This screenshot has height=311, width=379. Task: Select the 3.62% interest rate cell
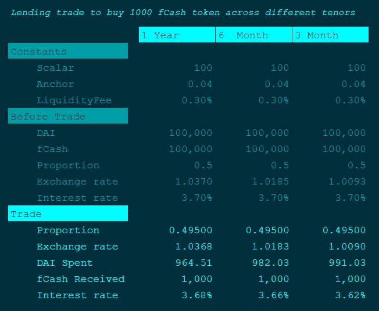coord(351,295)
